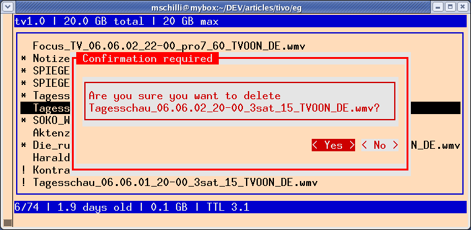Select Focus_TV_06.06.02_22-00_pro7_60_TVOON_DE.wmv entry
The image size is (471, 230).
169,46
